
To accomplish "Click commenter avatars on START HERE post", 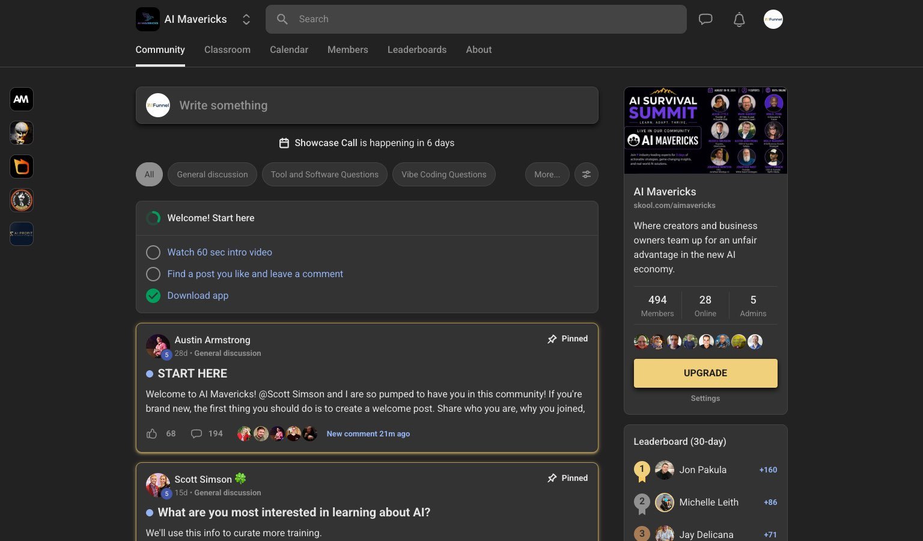I will click(277, 434).
